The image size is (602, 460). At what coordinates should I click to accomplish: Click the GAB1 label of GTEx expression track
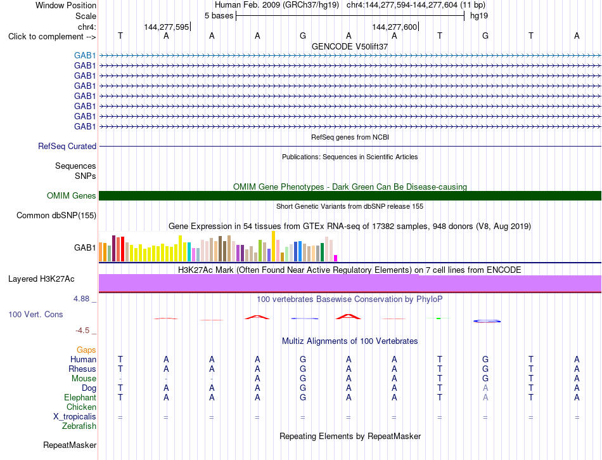(85, 247)
